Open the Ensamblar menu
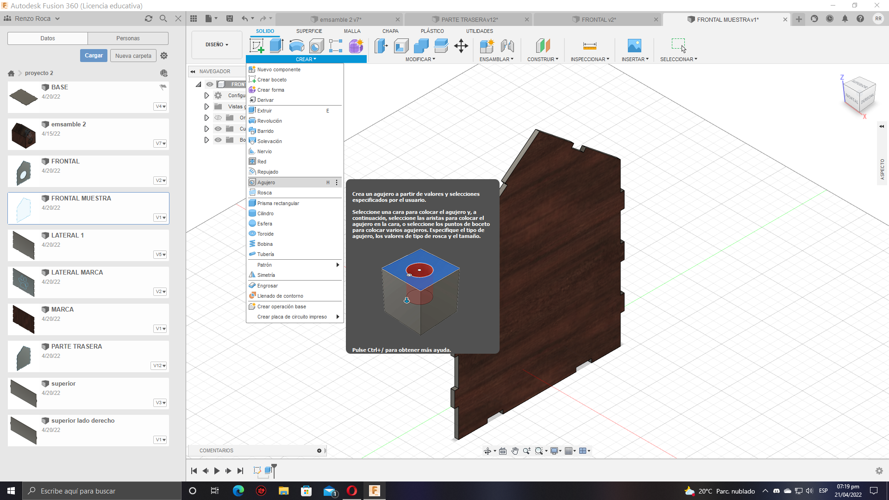Image resolution: width=889 pixels, height=500 pixels. (x=496, y=59)
